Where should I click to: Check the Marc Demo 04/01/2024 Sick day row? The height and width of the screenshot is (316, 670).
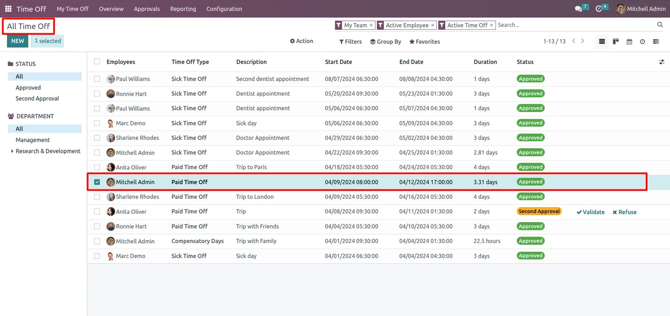point(97,256)
